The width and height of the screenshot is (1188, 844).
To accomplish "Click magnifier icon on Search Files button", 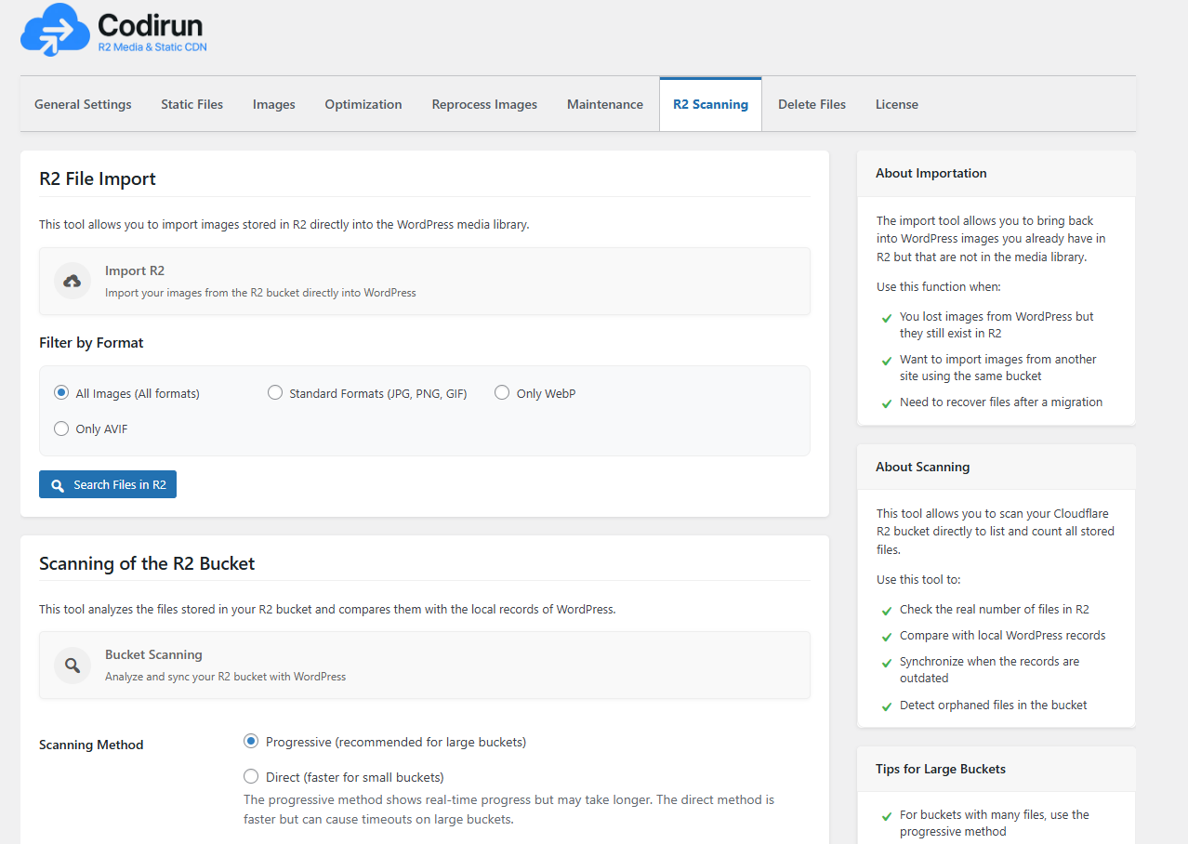I will (58, 485).
